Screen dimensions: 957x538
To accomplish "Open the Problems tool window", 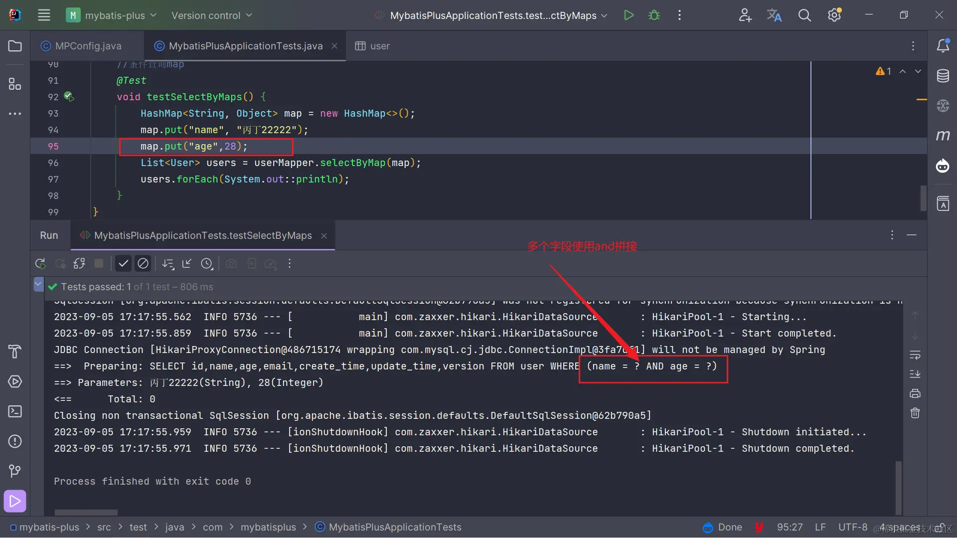I will (15, 441).
